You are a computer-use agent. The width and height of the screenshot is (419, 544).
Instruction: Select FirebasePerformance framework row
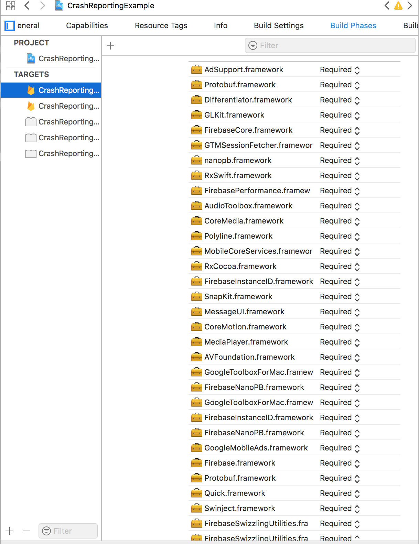(x=294, y=191)
